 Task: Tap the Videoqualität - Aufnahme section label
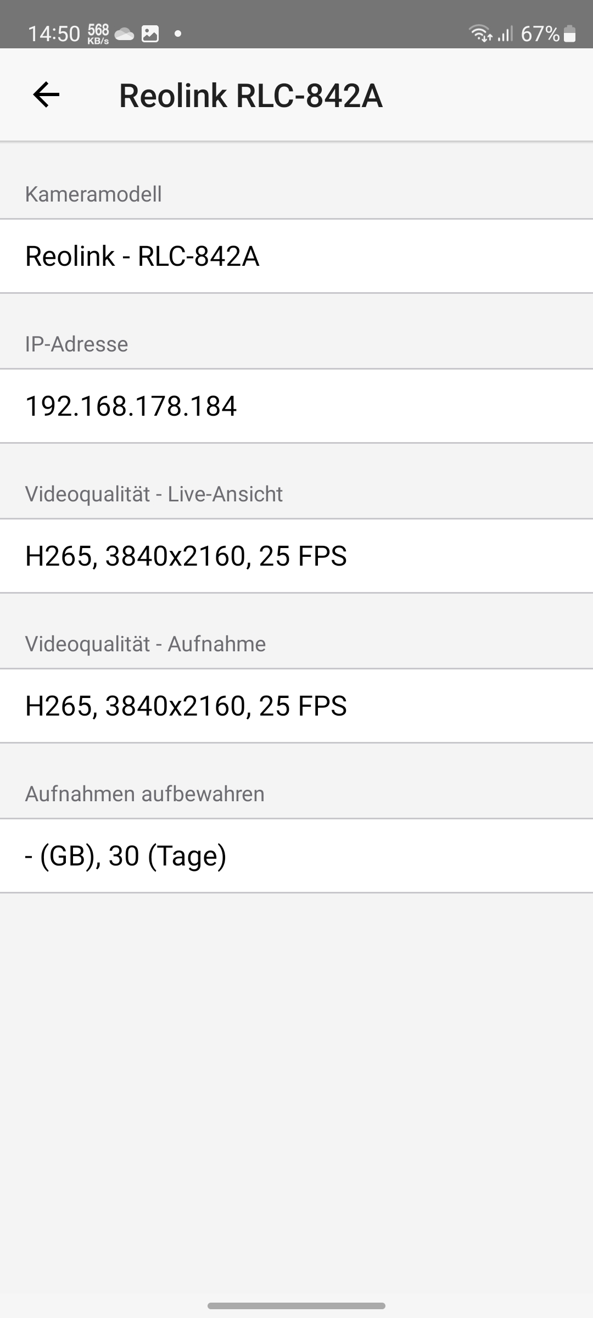click(146, 644)
